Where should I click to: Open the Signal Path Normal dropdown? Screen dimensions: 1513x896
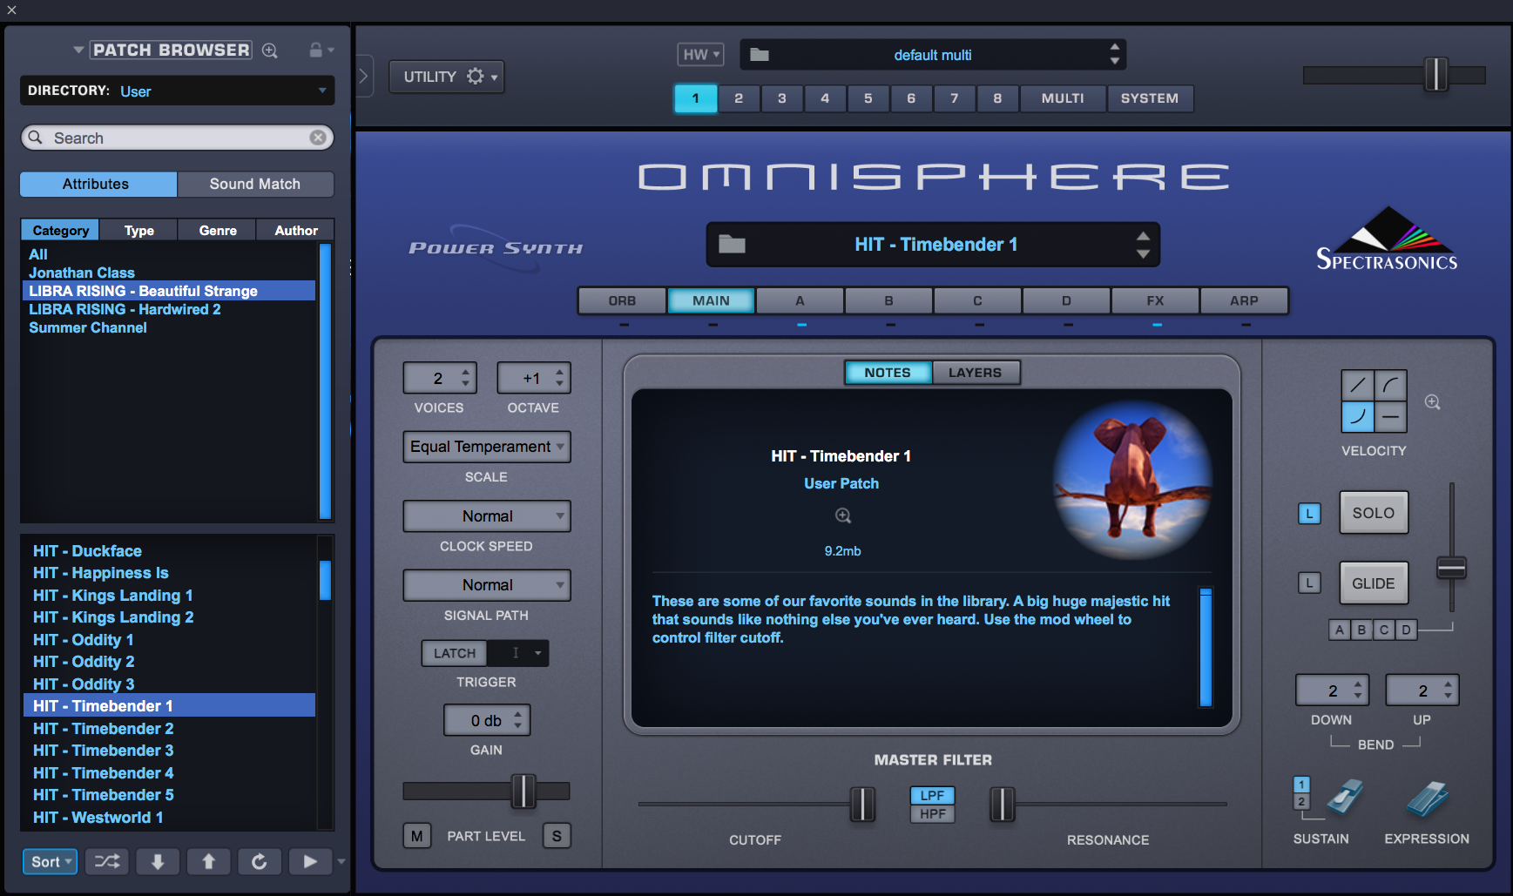486,585
